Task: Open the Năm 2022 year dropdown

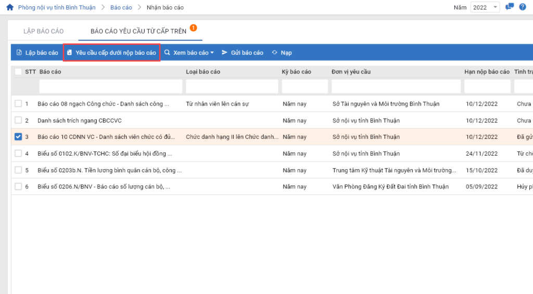Action: point(485,7)
